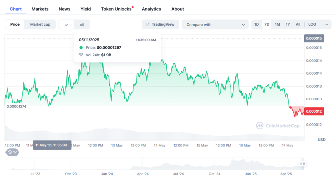Screen dimensions: 335x180
Task: Click the gray 0.000015 high price tag
Action: (x=314, y=38)
